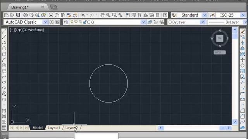The image size is (248, 139).
Task: Click the Undo arrow button
Action: point(83,15)
